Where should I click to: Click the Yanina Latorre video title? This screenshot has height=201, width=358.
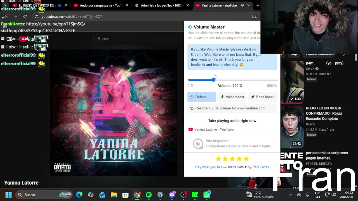pos(21,183)
